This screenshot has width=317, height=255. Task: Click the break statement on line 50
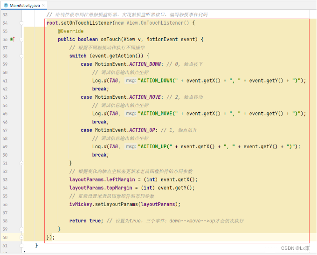click(x=101, y=155)
